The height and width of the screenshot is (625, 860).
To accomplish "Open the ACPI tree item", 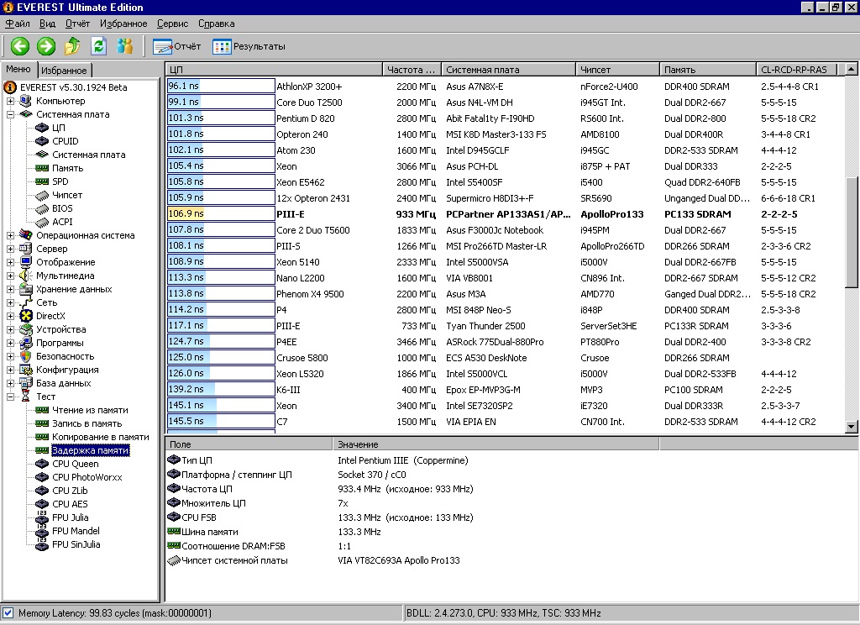I will tap(62, 222).
